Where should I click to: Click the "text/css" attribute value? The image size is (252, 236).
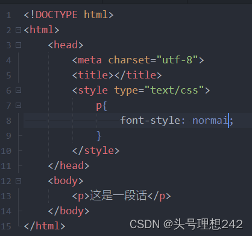pyautogui.click(x=174, y=90)
